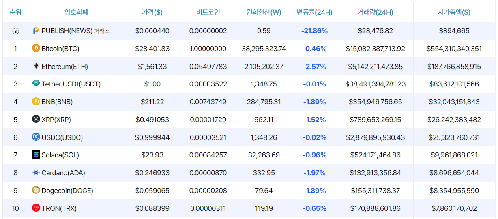
Task: Select Cardano change rate -1.97%
Action: pyautogui.click(x=314, y=173)
